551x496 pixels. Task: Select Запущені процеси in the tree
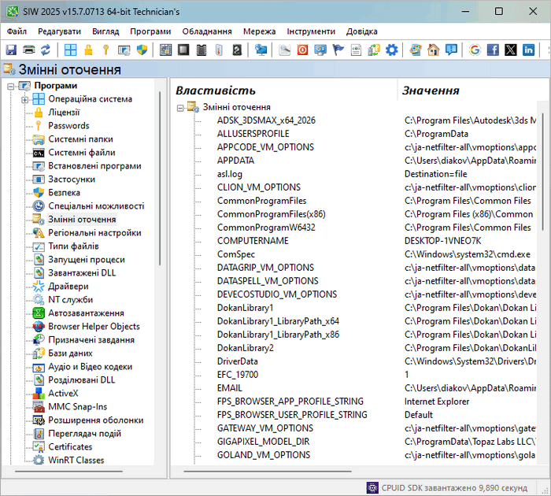tap(87, 260)
